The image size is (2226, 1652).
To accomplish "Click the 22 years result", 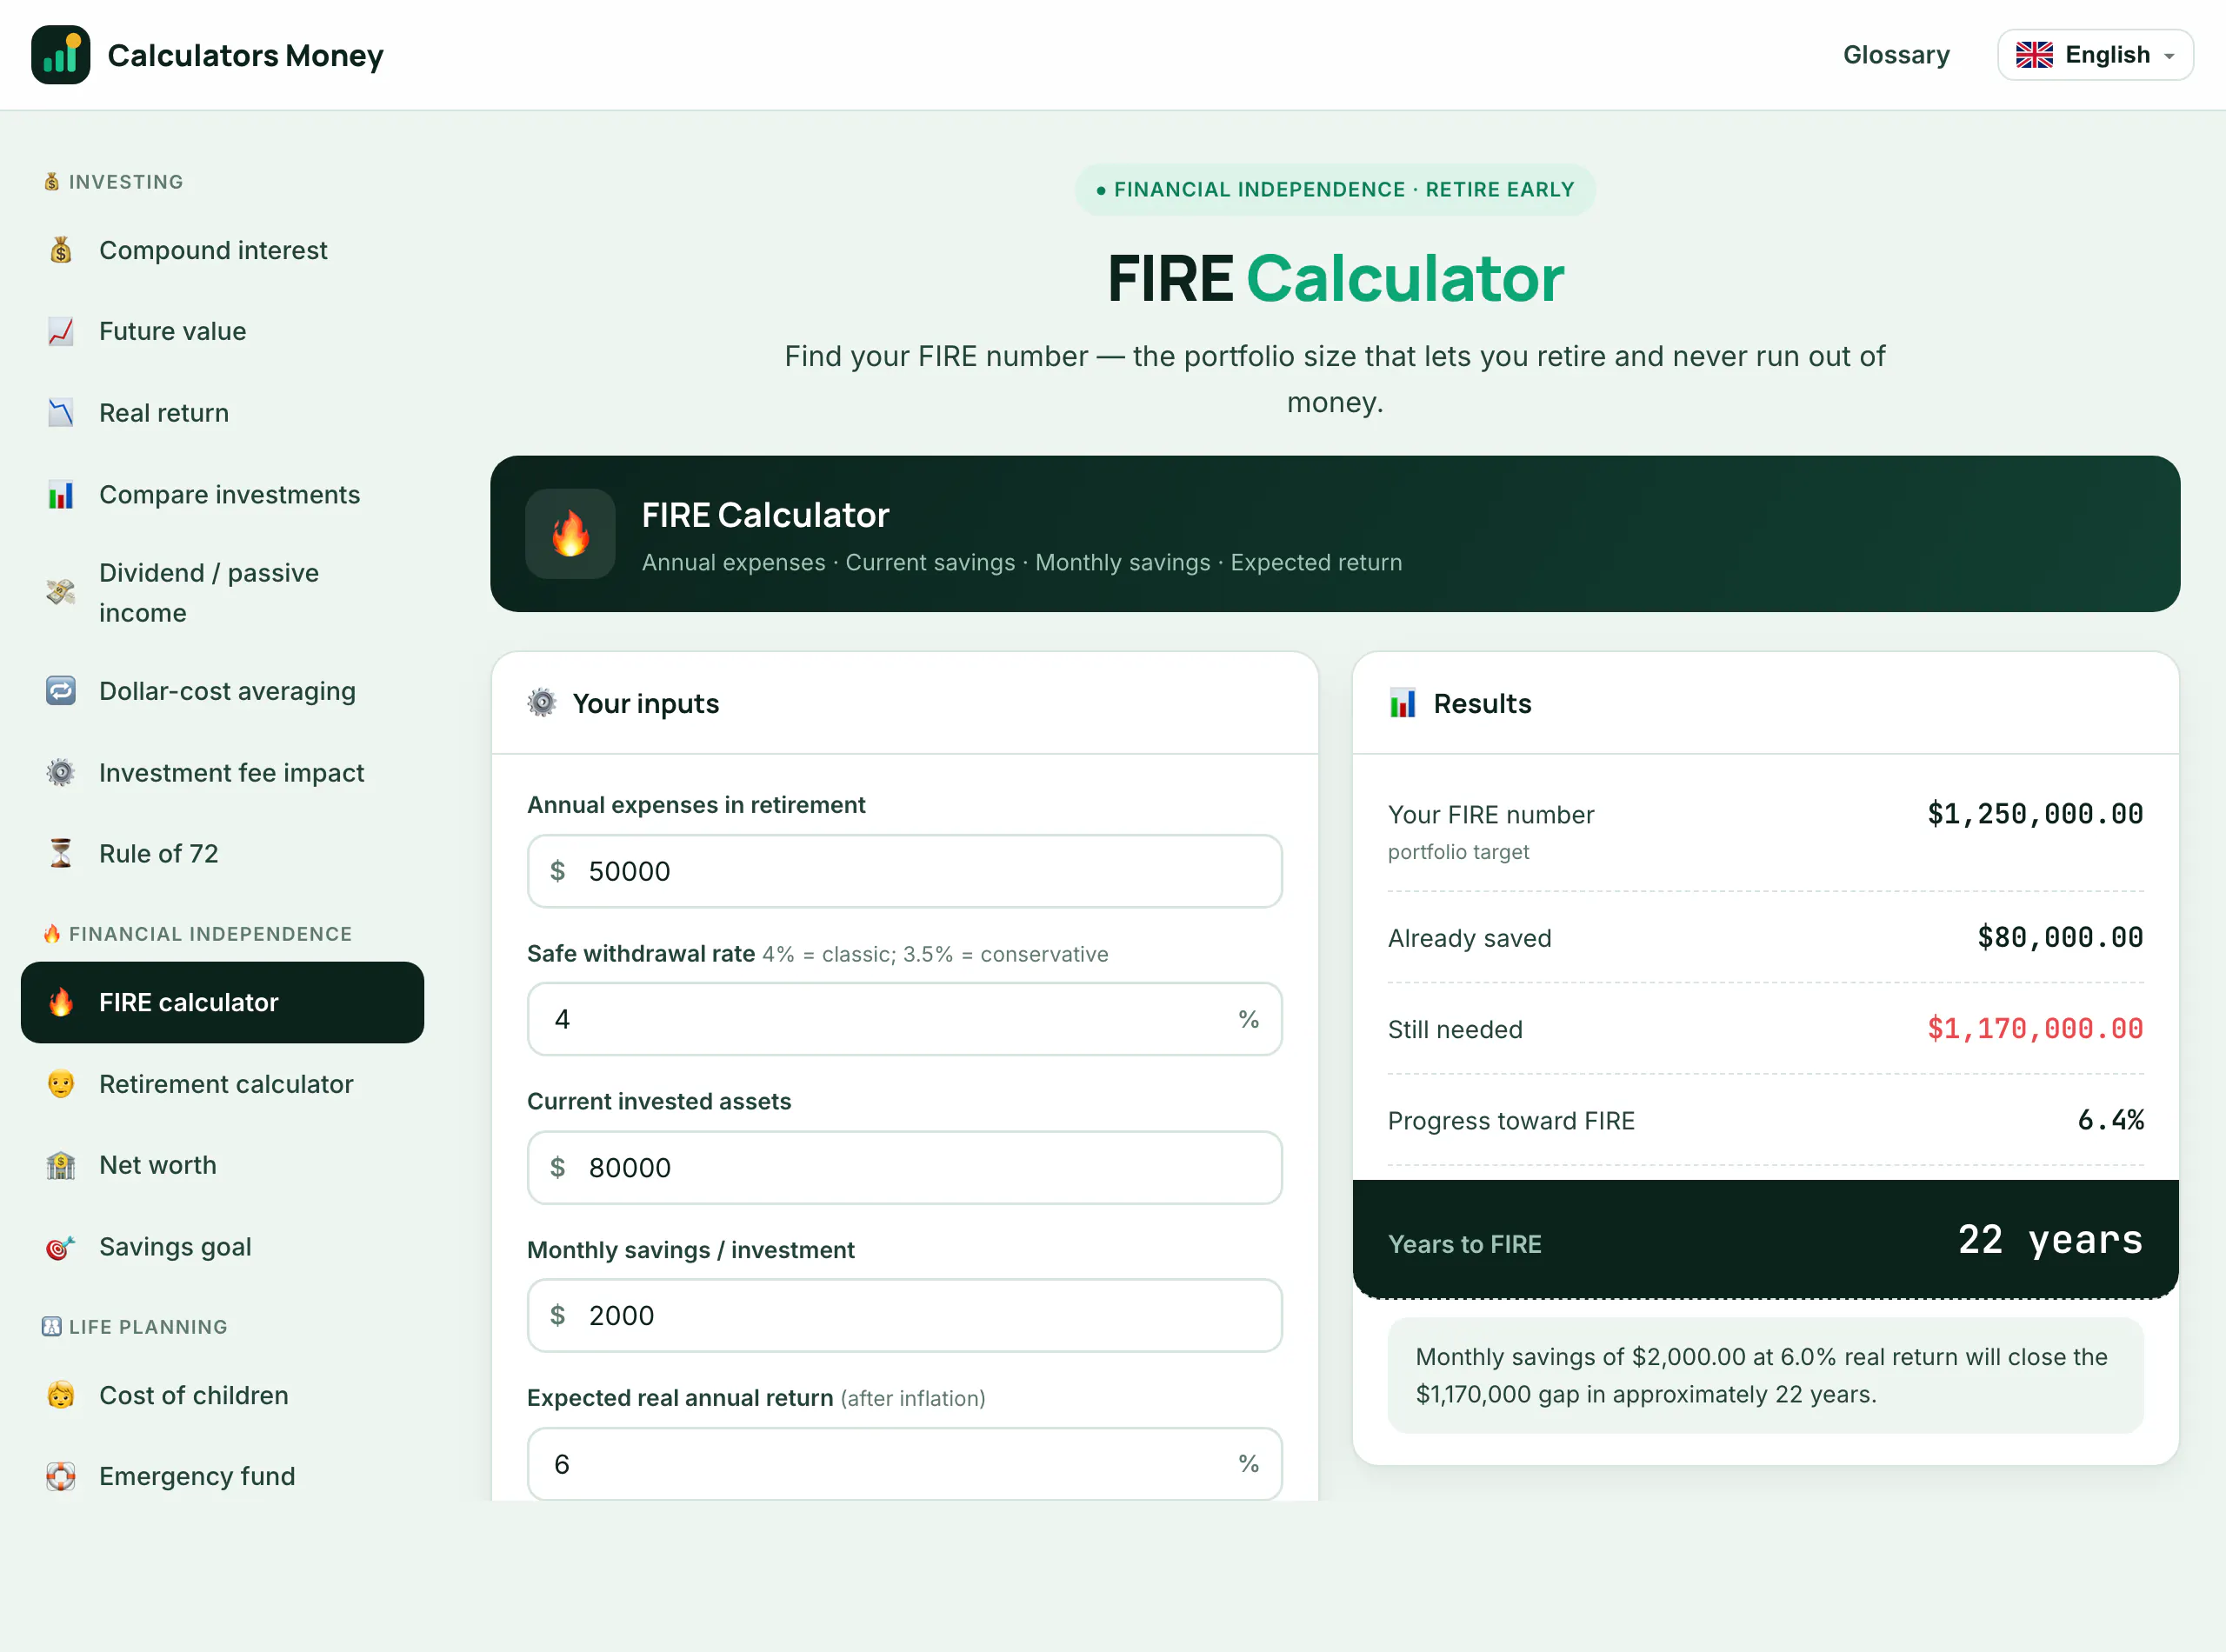I will point(2050,1240).
